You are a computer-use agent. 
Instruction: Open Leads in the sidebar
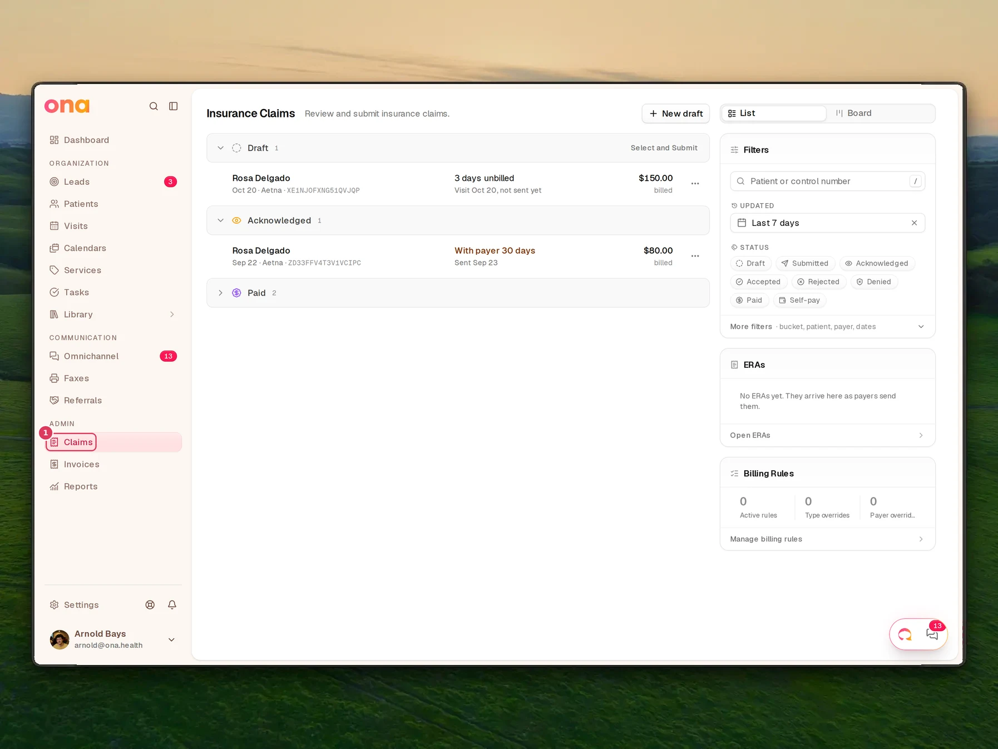pyautogui.click(x=113, y=182)
